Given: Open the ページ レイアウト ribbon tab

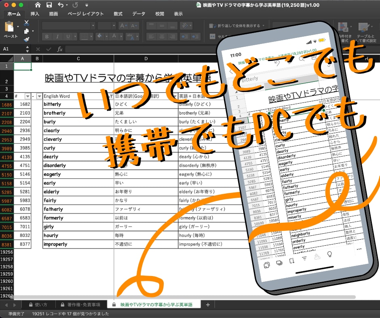Looking at the screenshot, I should 86,14.
